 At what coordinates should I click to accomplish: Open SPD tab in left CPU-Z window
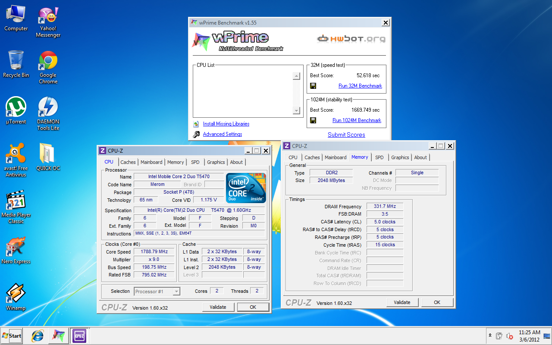(195, 162)
